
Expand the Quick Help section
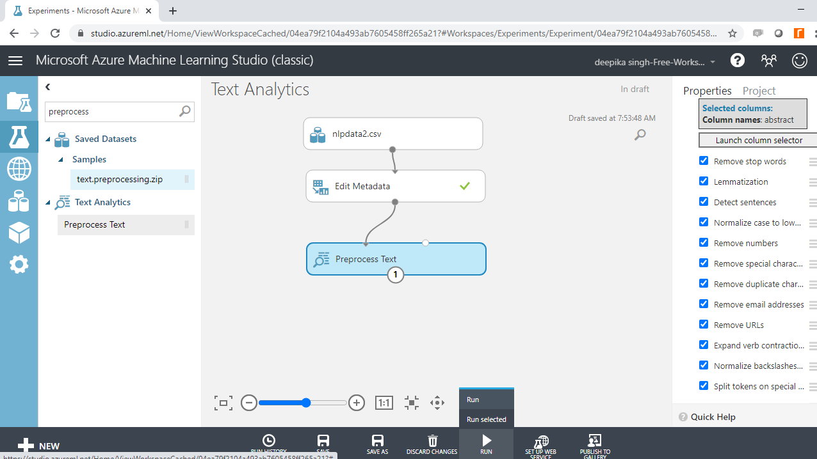point(707,417)
